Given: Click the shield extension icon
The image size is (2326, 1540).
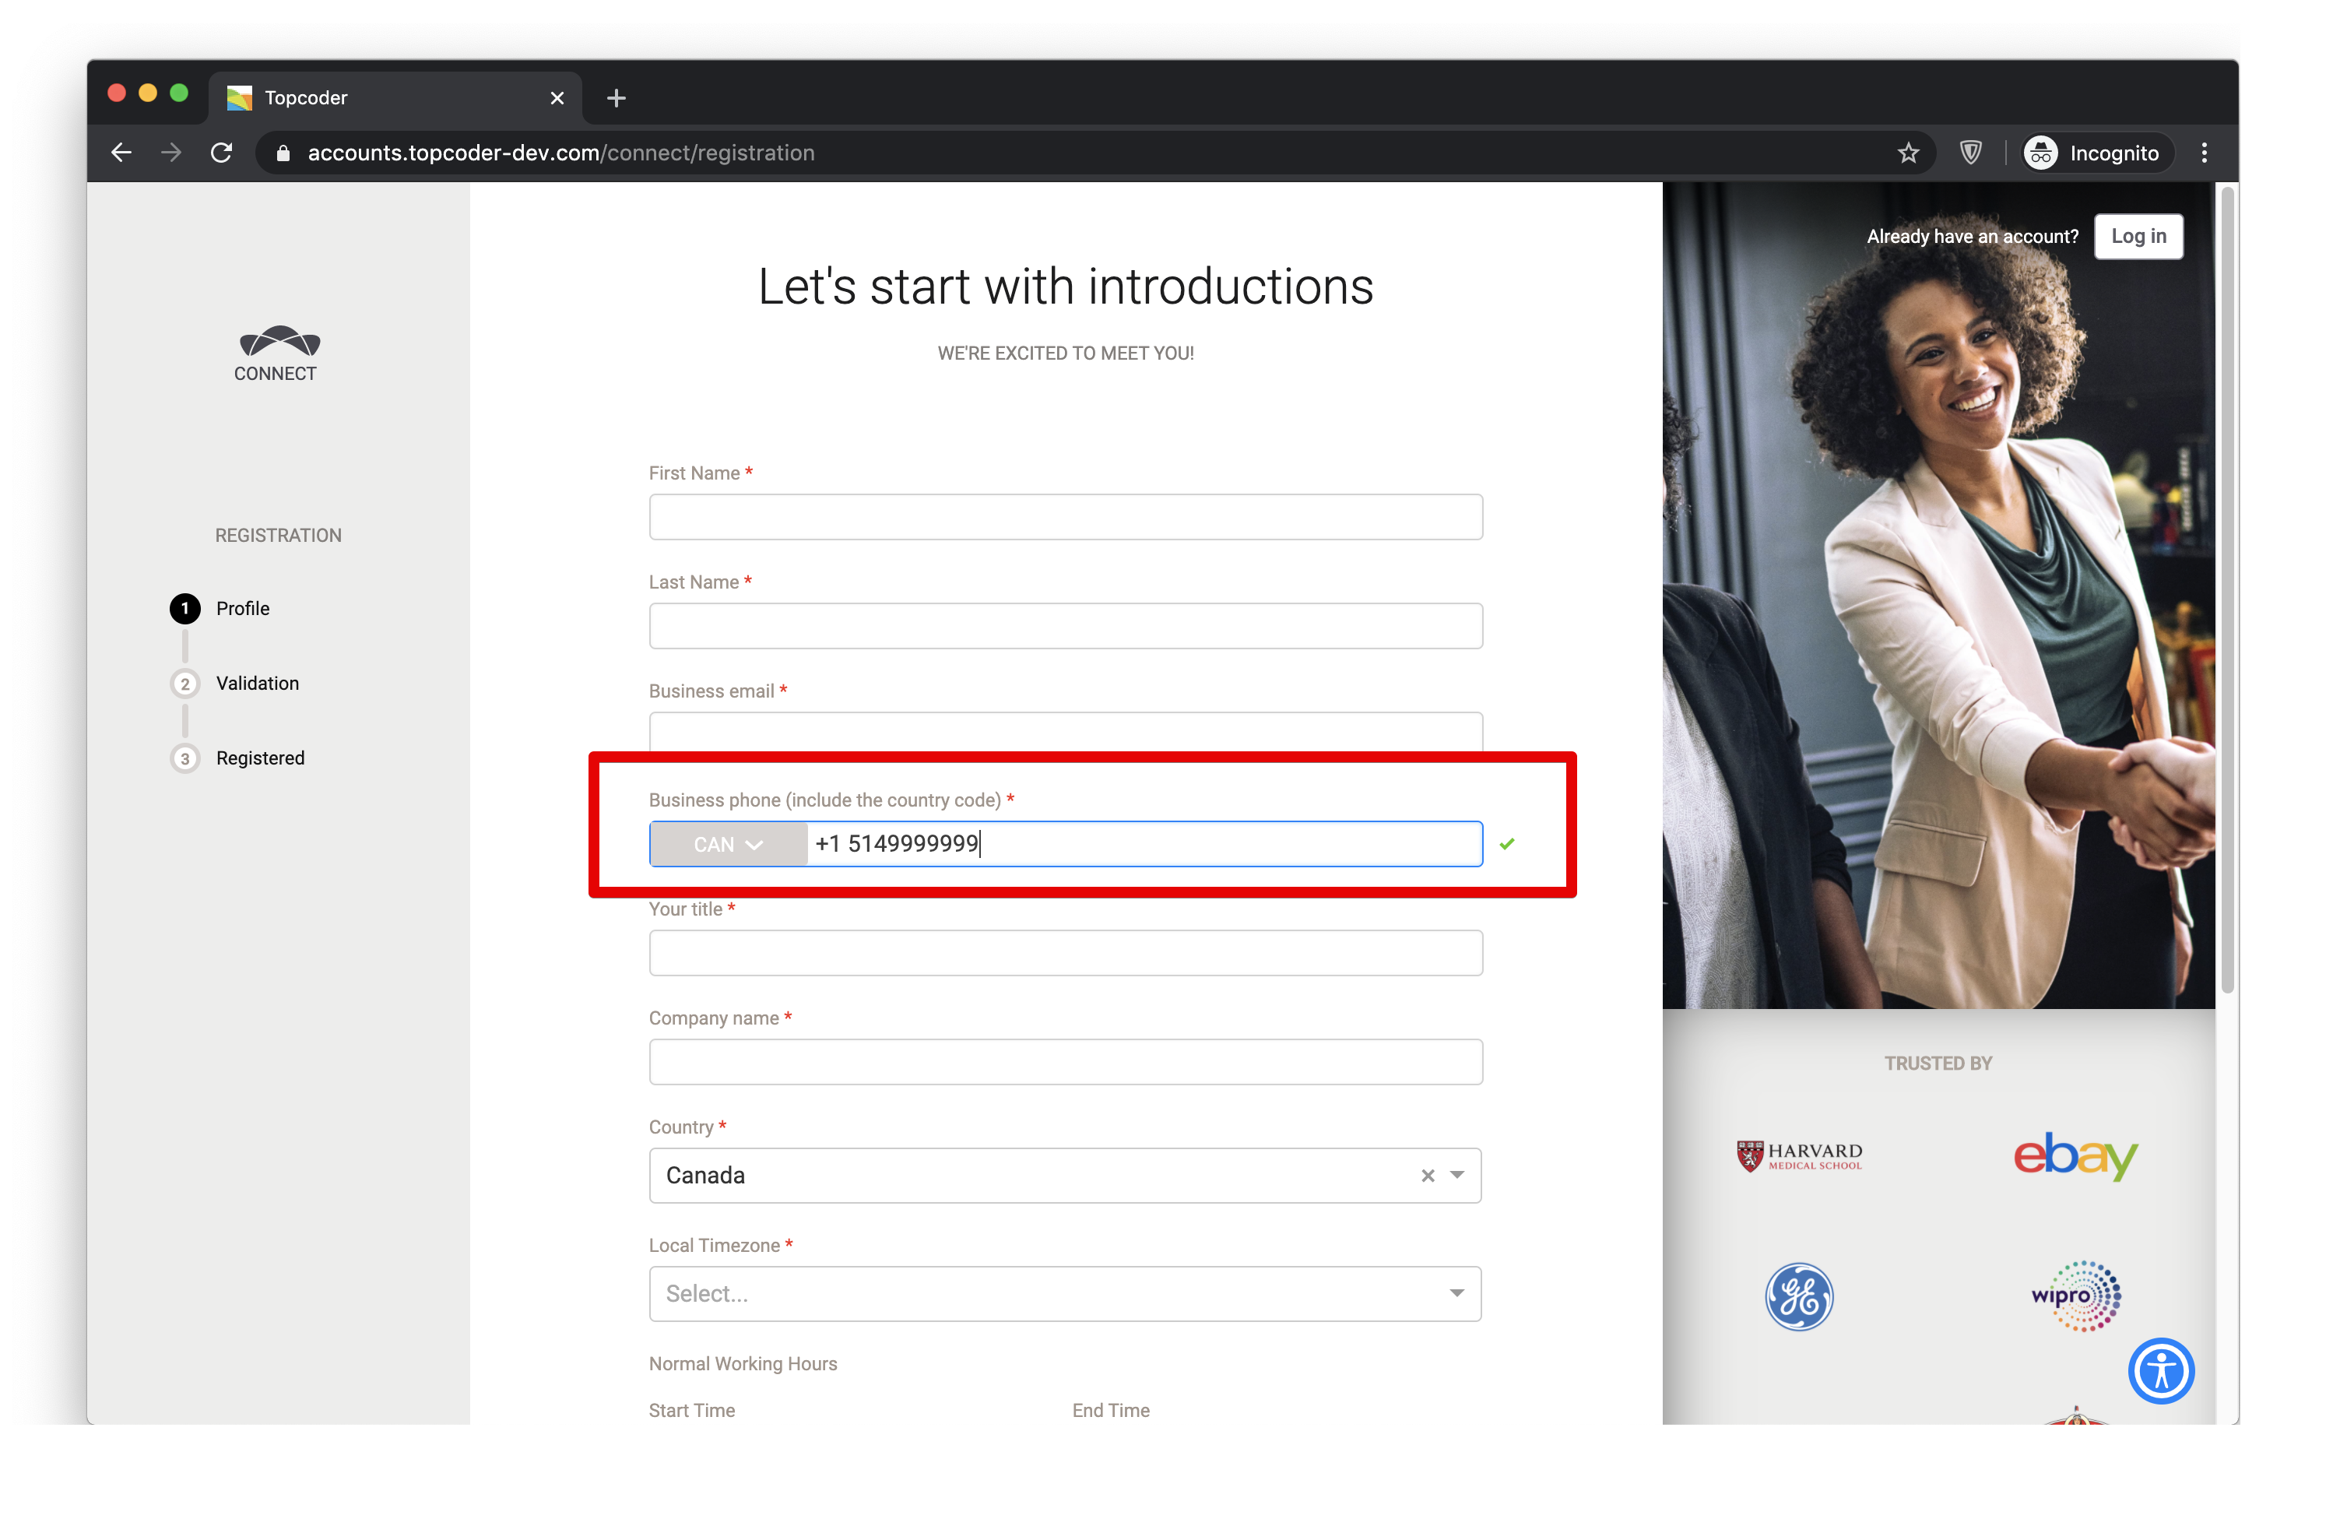Looking at the screenshot, I should [x=1969, y=153].
